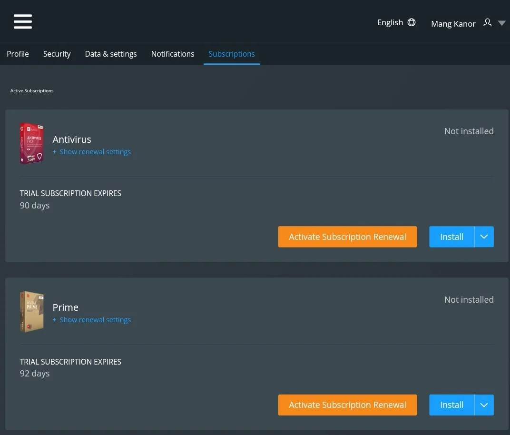Open the hamburger menu
510x435 pixels.
click(x=23, y=21)
